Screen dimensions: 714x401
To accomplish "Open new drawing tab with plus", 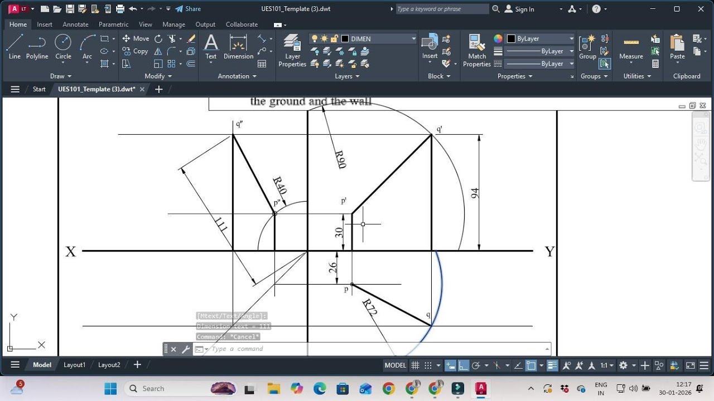I will (x=158, y=89).
